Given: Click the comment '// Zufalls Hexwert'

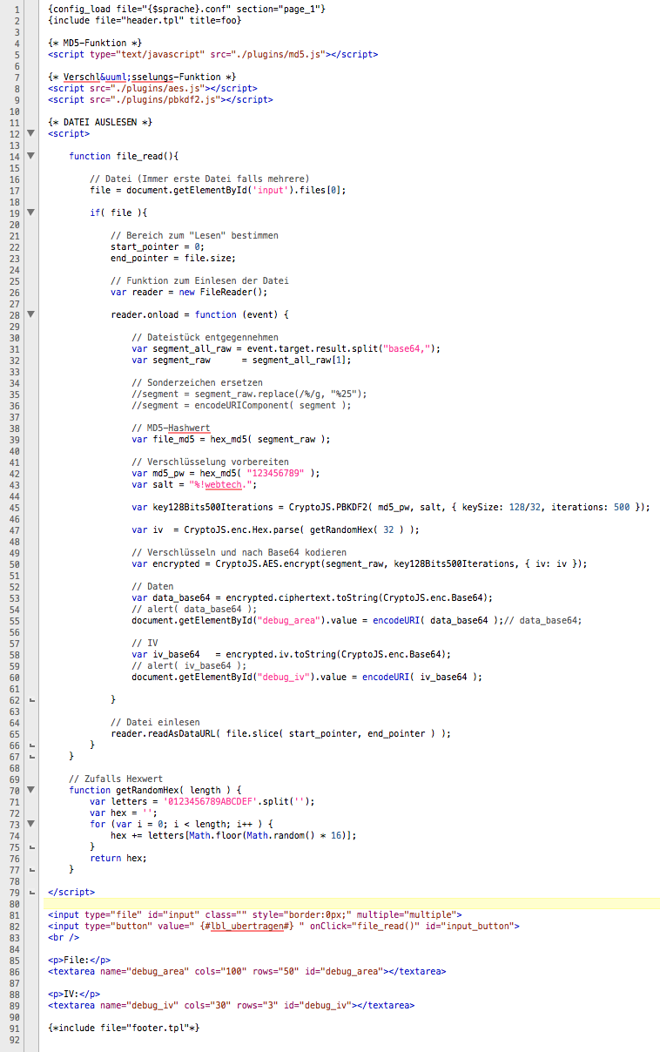Looking at the screenshot, I should pyautogui.click(x=117, y=779).
